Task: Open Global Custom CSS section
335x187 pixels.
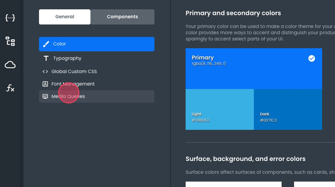Action: pos(74,71)
